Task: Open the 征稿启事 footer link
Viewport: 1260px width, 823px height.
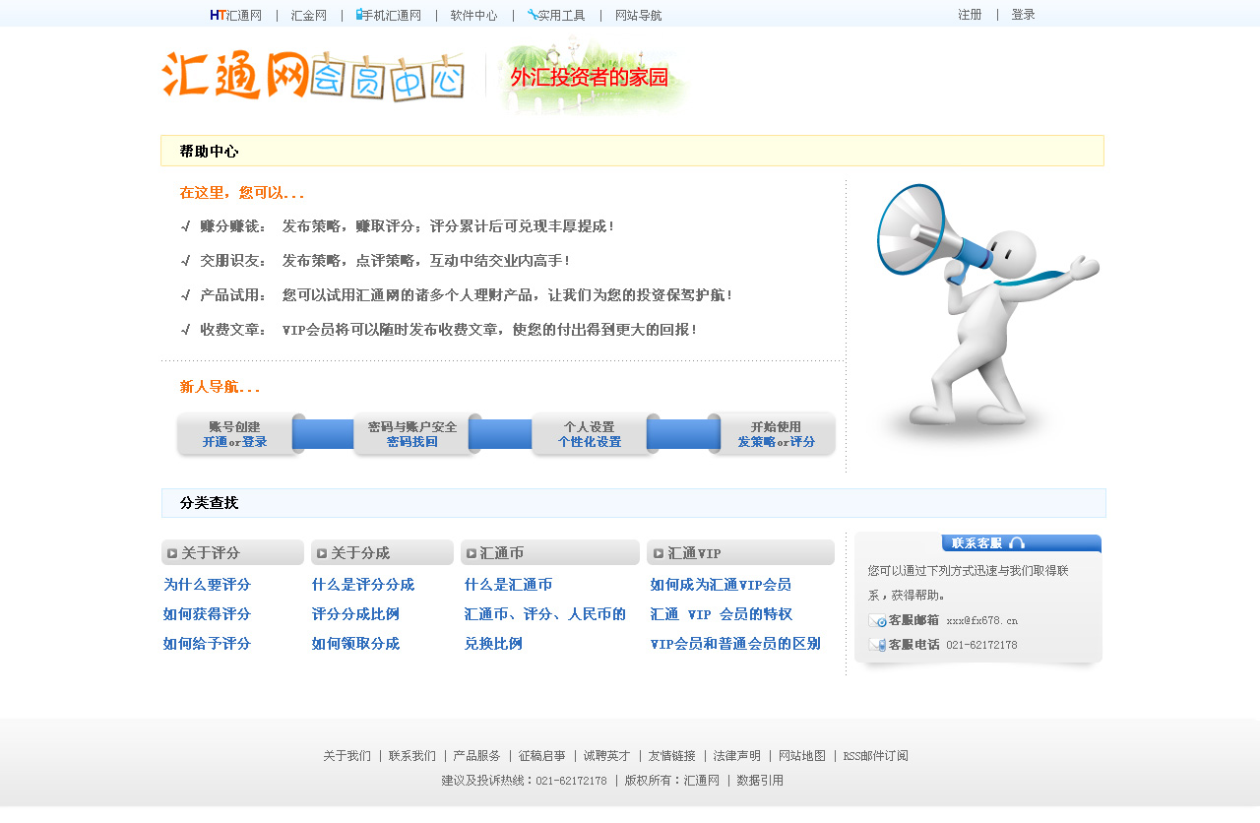Action: pos(542,756)
